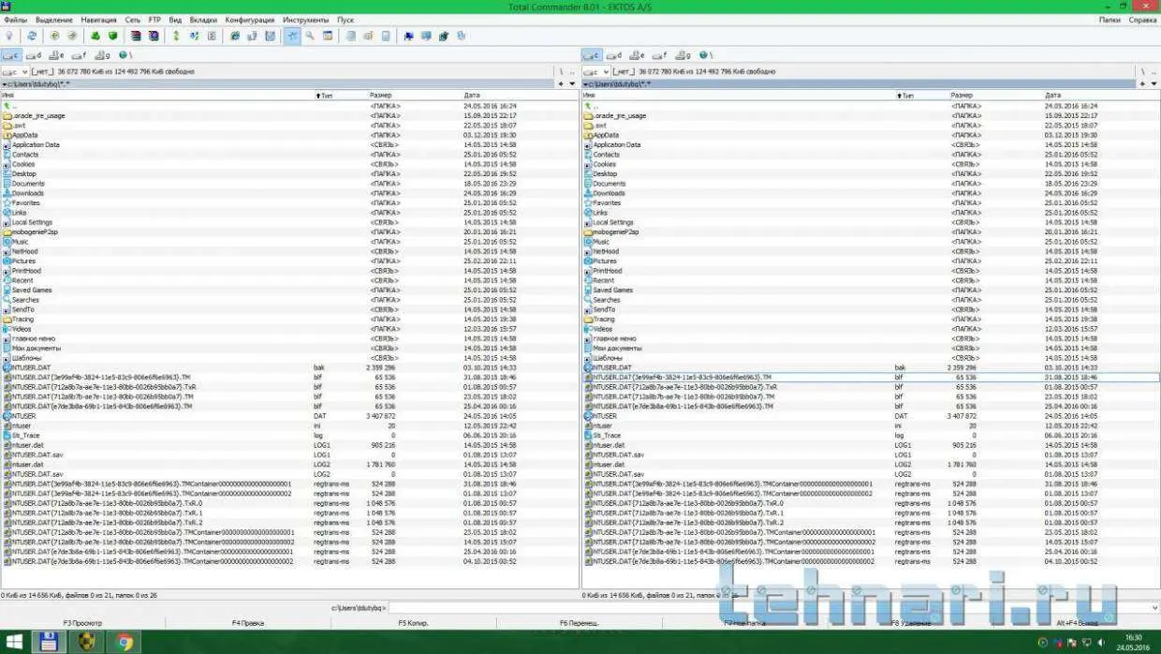Click the magnifier search icon in toolbar
This screenshot has height=654, width=1161.
point(310,36)
